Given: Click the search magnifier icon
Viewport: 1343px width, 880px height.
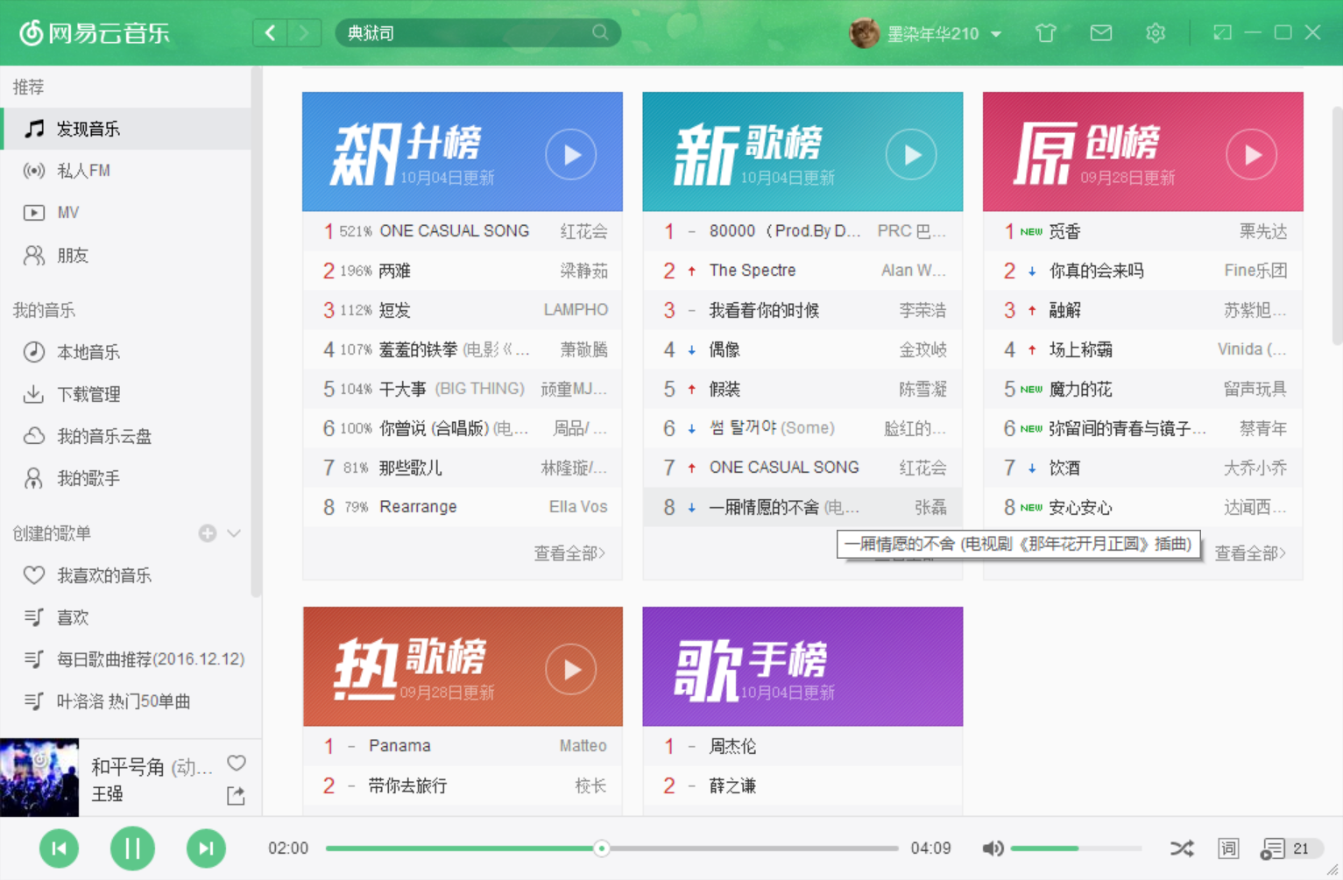Looking at the screenshot, I should click(600, 32).
